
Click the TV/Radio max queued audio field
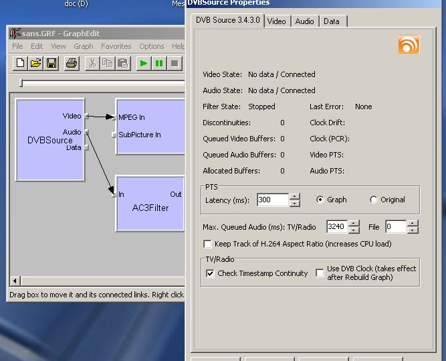(x=337, y=227)
